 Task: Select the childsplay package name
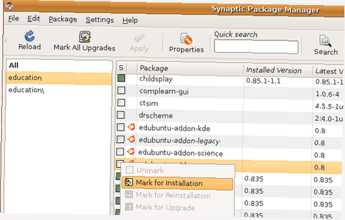point(156,79)
